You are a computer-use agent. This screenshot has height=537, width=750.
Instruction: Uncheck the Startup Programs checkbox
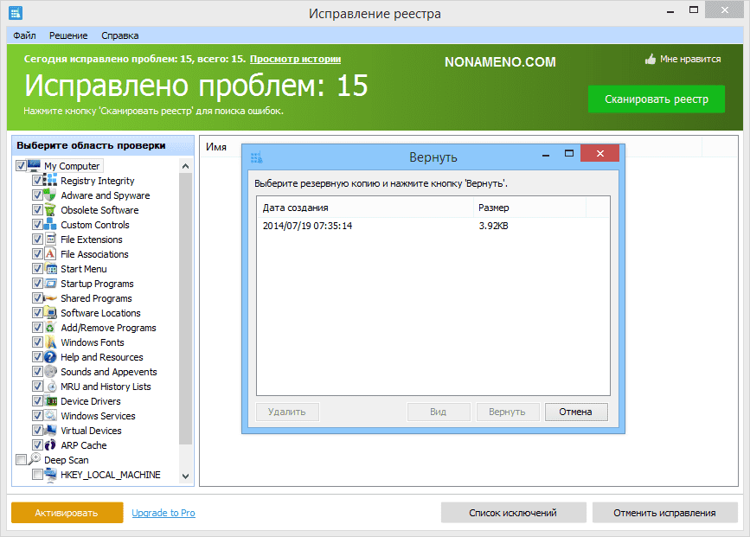pyautogui.click(x=37, y=284)
